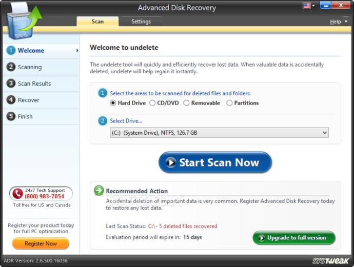Viewport: 354px width, 267px height.
Task: Click step 4 Recover number icon
Action: click(11, 99)
